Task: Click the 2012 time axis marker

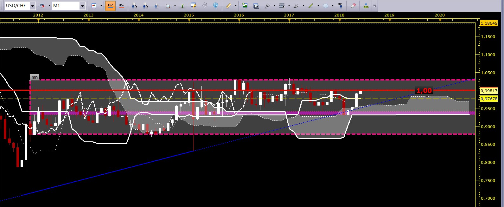Action: pyautogui.click(x=38, y=15)
